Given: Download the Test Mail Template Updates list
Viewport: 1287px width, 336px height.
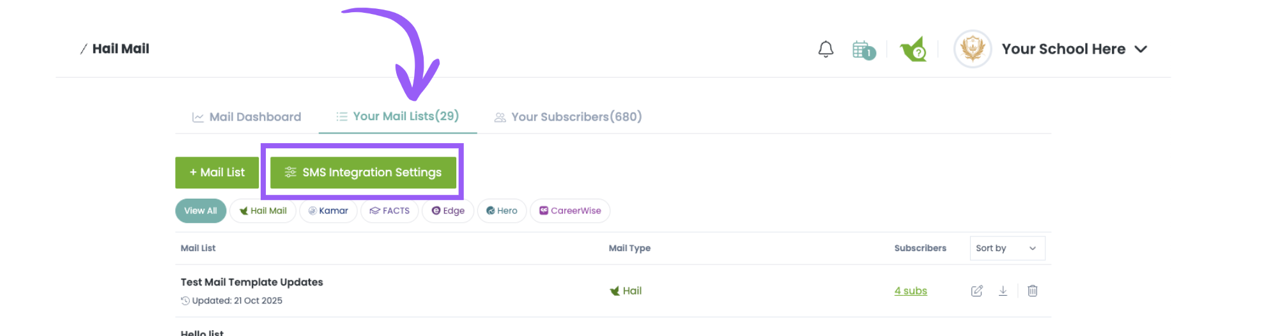Looking at the screenshot, I should [x=1003, y=291].
